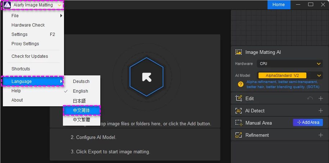Maximize the Aiarty window
This screenshot has height=163, width=329.
tap(311, 4)
